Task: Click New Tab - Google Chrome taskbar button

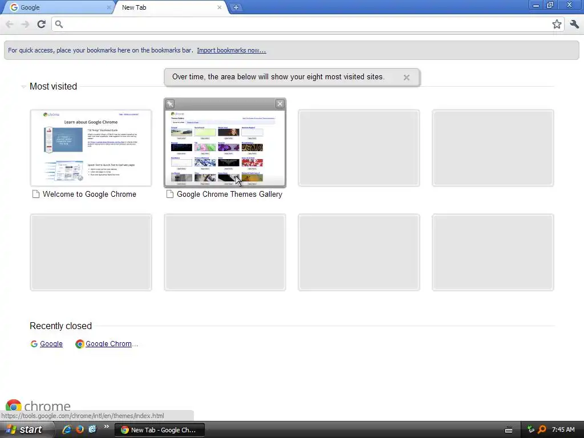Action: (x=160, y=430)
